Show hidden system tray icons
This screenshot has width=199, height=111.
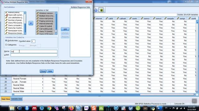(170, 108)
